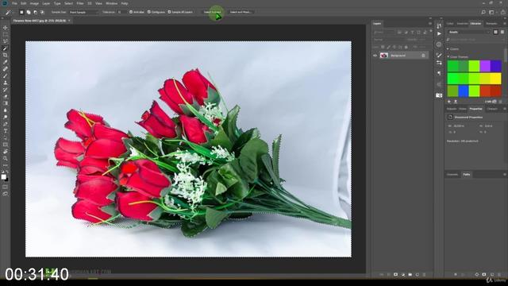Select the Healing Brush tool
Image resolution: width=508 pixels, height=286 pixels.
(6, 69)
